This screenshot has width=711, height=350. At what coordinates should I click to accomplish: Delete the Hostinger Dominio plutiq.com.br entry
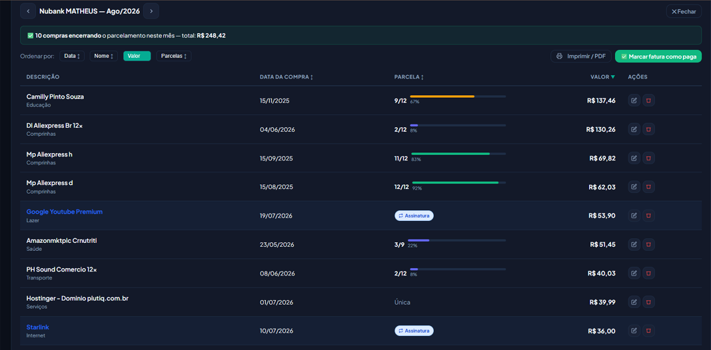pos(648,301)
